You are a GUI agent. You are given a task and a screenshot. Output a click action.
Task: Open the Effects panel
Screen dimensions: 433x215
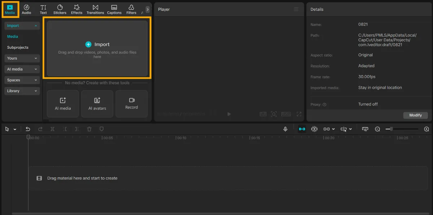tap(76, 9)
